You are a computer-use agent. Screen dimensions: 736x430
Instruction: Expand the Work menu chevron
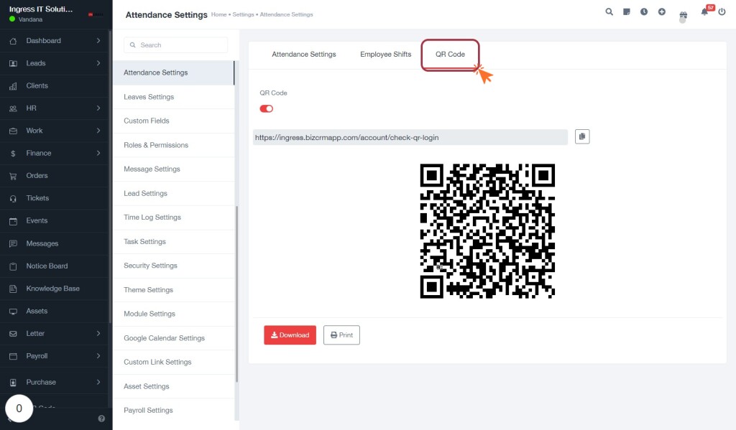[98, 131]
